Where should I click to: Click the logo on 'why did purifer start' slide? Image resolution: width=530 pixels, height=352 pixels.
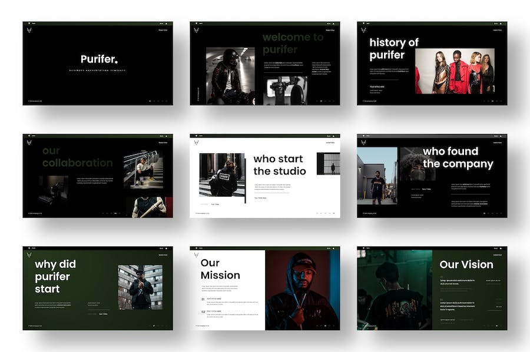click(x=28, y=254)
